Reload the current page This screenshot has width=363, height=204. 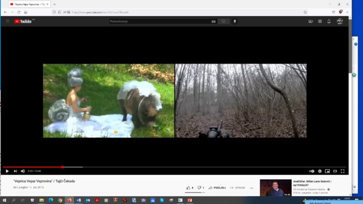click(19, 12)
